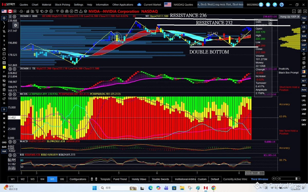
Task: Open the Stock Picking menu
Action: [x=62, y=5]
